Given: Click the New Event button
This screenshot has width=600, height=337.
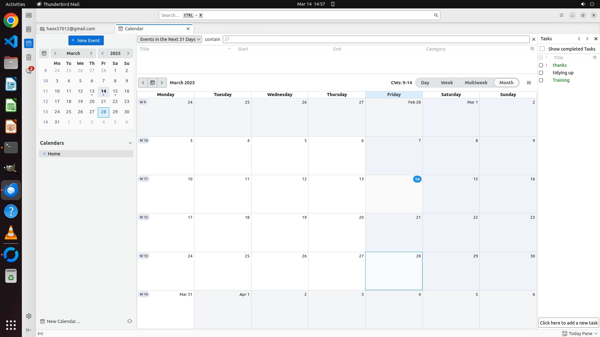Looking at the screenshot, I should coord(86,41).
